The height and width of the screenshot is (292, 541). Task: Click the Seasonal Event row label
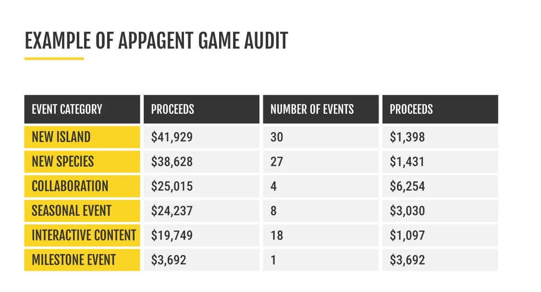[82, 211]
